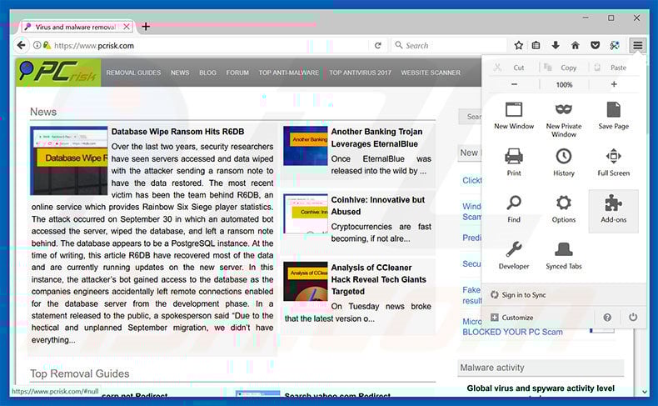
Task: Open Synced Tabs
Action: click(563, 256)
